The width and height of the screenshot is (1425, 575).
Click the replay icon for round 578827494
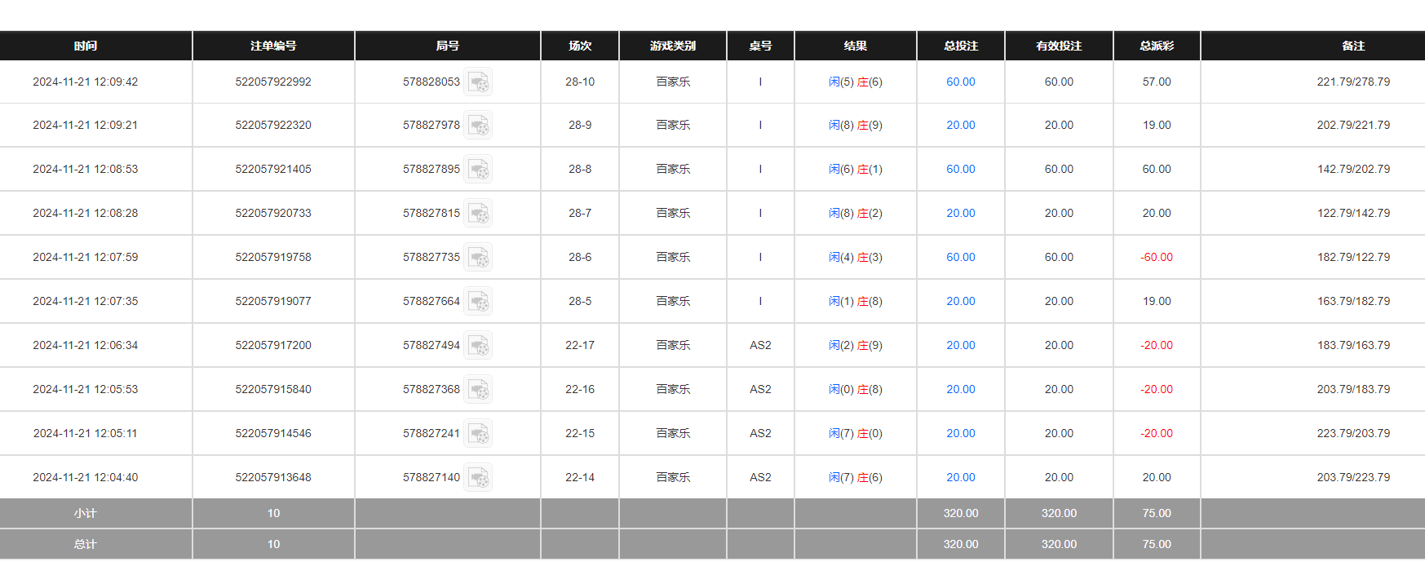pyautogui.click(x=478, y=346)
